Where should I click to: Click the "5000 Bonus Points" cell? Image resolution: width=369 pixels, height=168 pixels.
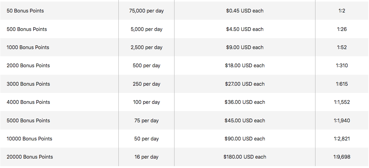pos(28,120)
